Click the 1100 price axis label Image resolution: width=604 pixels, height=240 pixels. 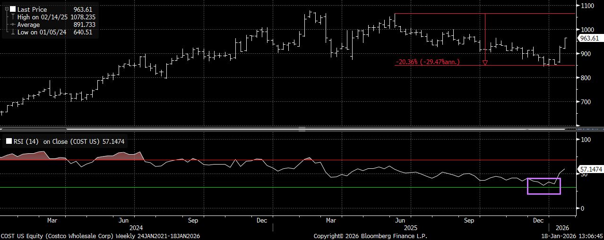(x=587, y=6)
